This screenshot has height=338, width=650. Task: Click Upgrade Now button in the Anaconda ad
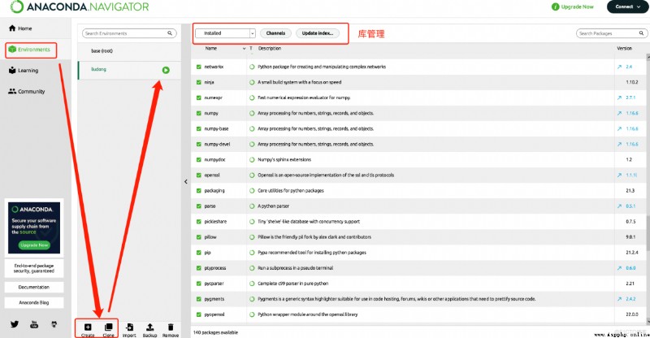coord(34,245)
